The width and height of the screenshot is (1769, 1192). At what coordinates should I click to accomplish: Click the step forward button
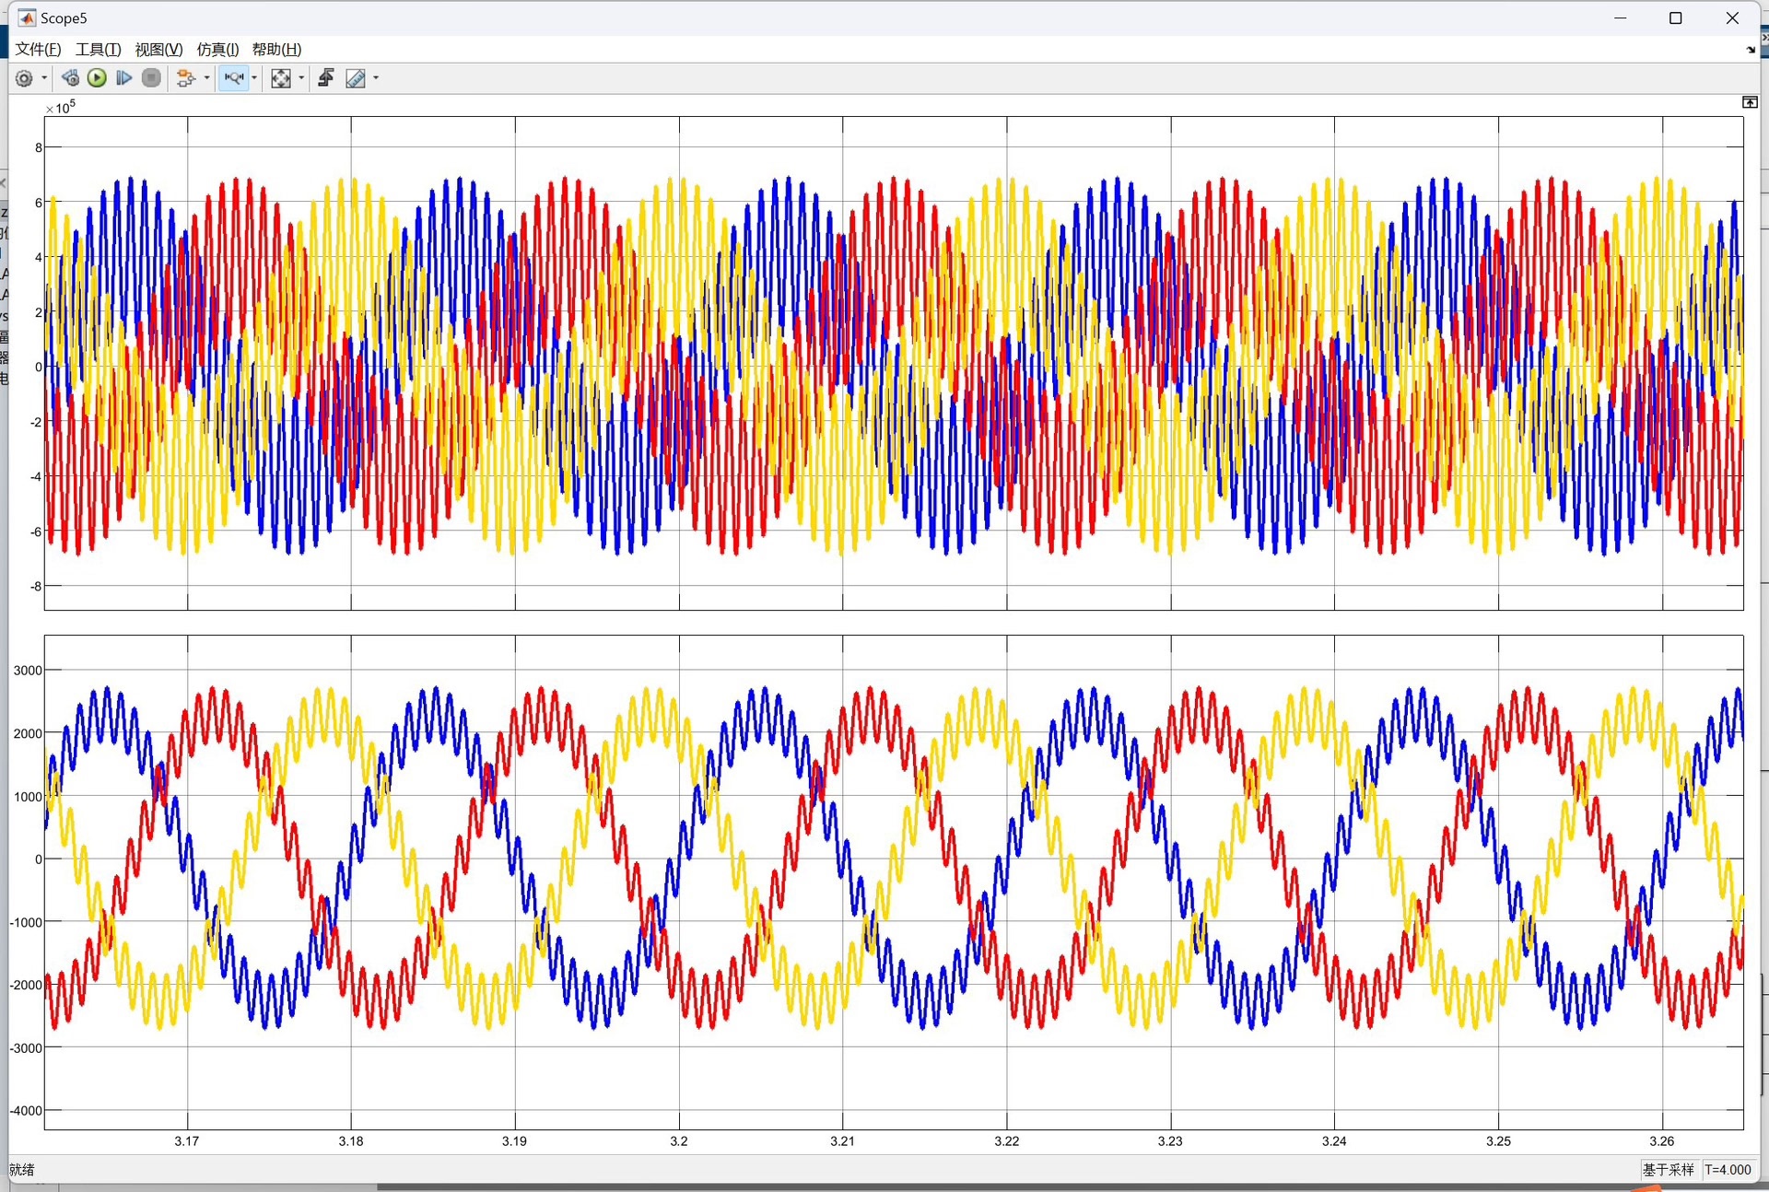point(123,78)
